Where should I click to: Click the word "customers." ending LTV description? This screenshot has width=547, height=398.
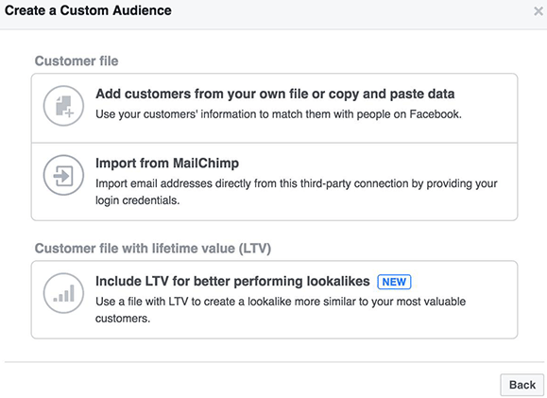(x=123, y=319)
